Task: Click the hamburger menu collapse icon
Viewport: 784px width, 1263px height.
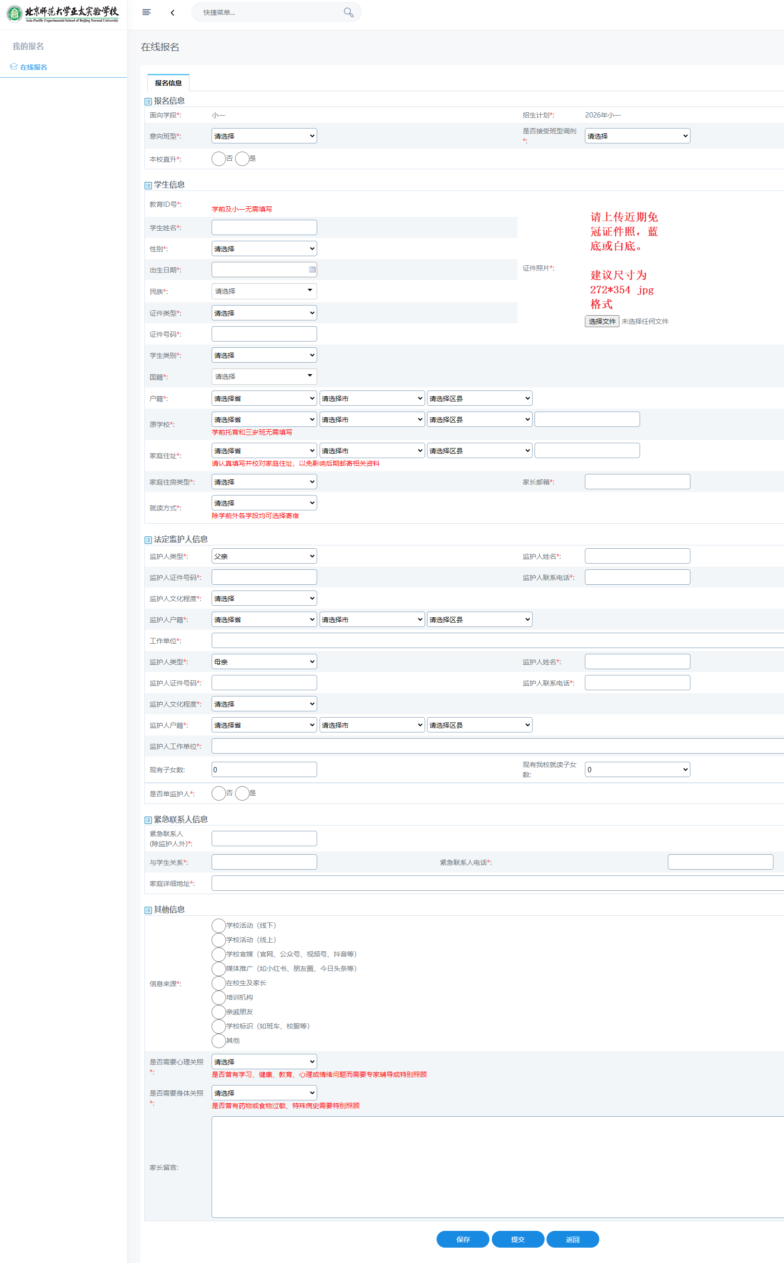Action: (x=146, y=12)
